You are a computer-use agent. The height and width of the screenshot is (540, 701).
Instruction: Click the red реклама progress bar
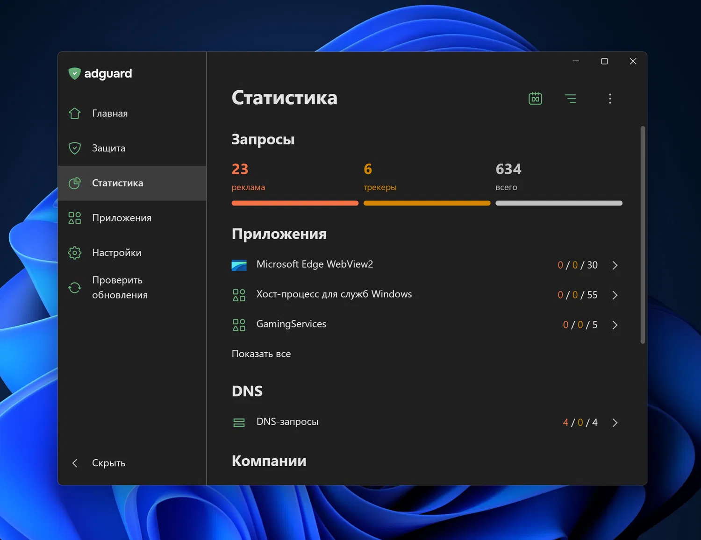[x=295, y=203]
